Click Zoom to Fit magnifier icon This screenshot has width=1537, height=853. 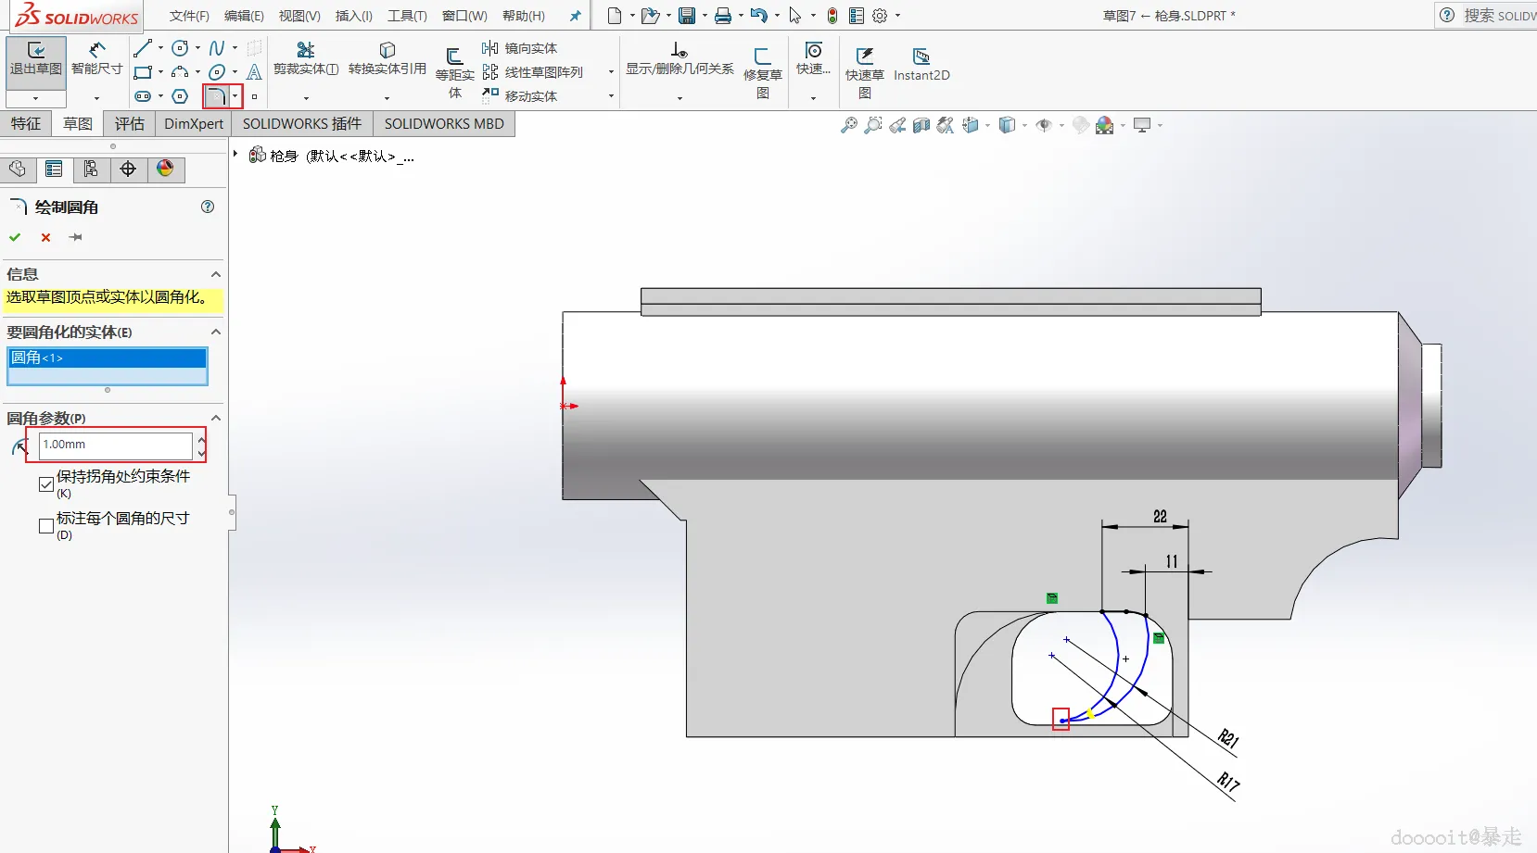pos(848,125)
